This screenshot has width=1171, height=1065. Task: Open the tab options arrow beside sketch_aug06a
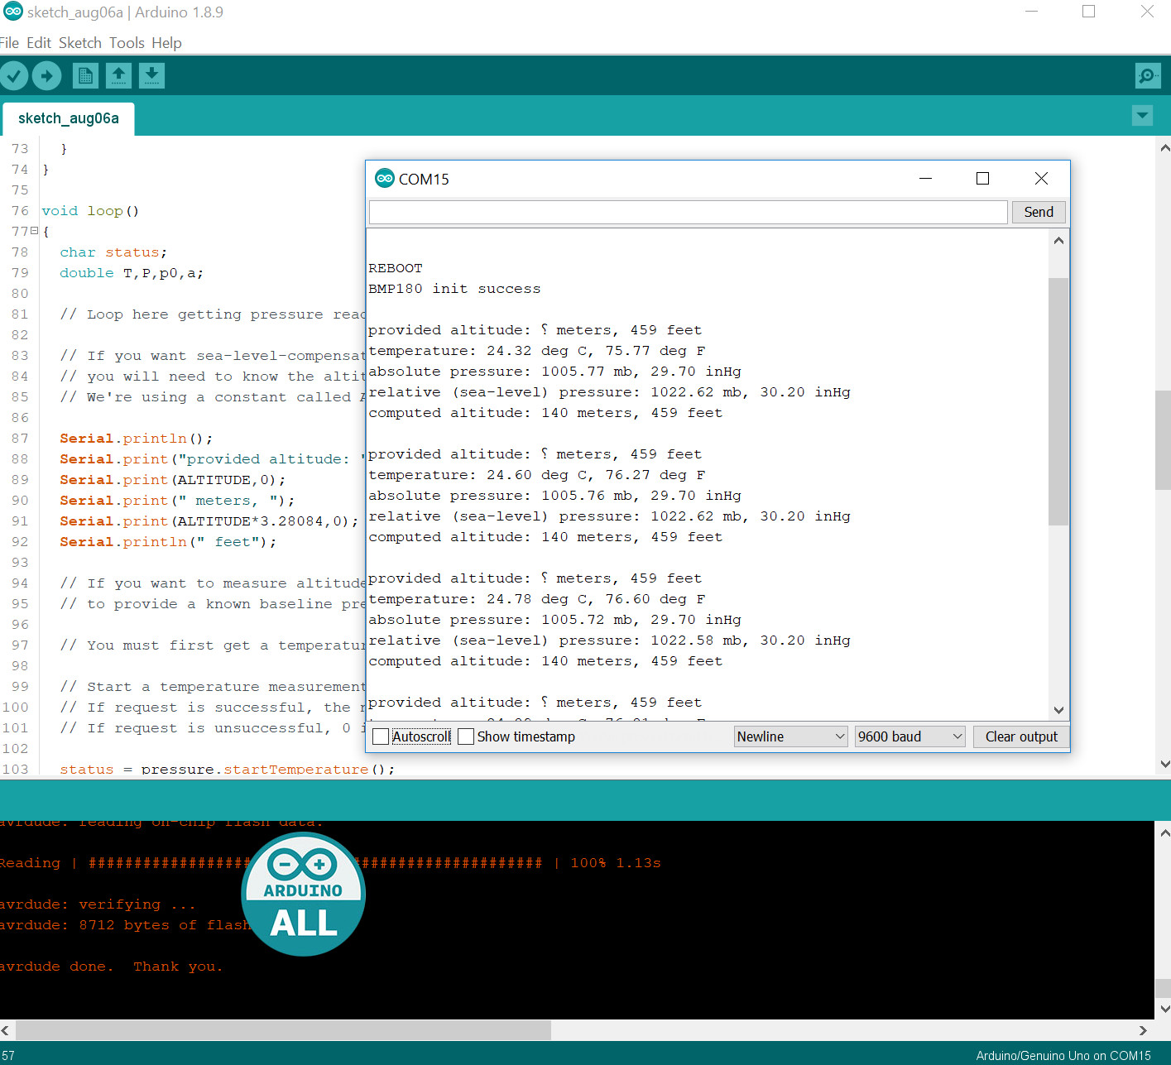click(1142, 116)
